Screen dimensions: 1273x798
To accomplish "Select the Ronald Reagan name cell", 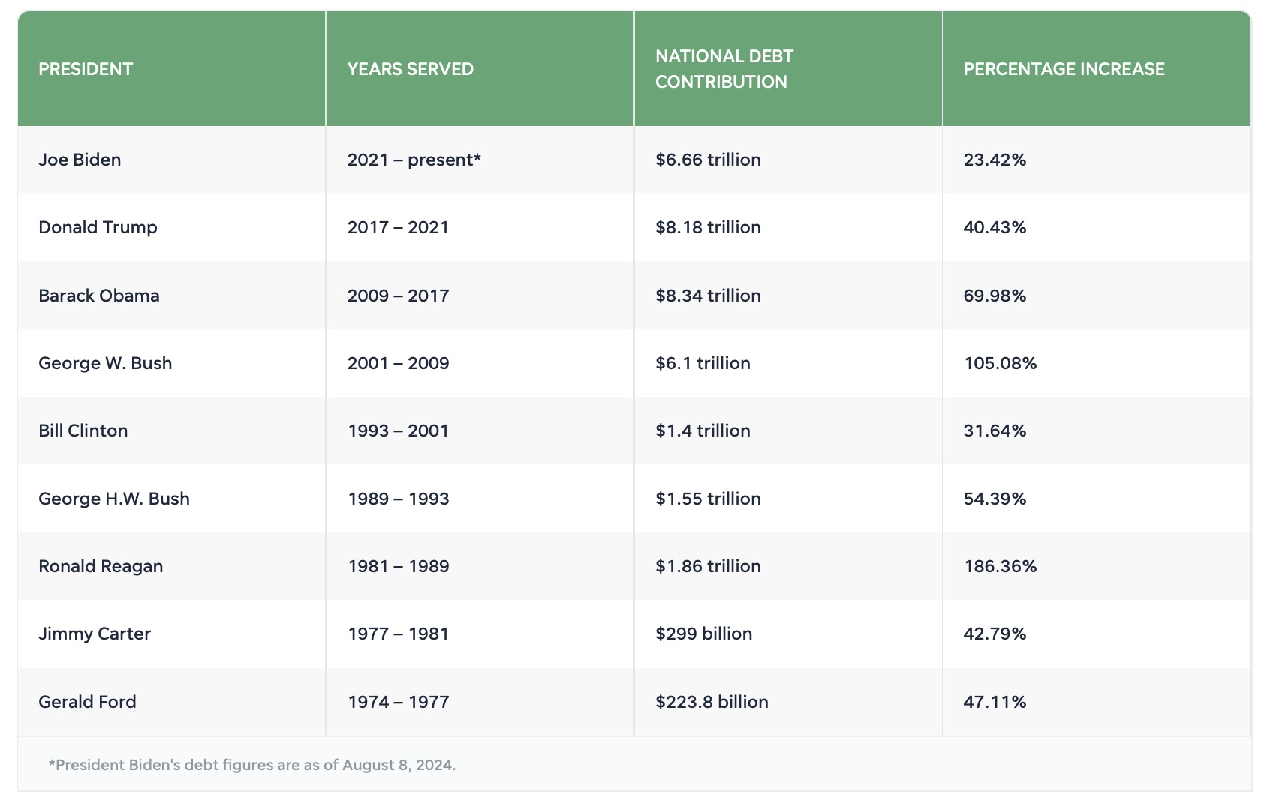I will [x=101, y=566].
